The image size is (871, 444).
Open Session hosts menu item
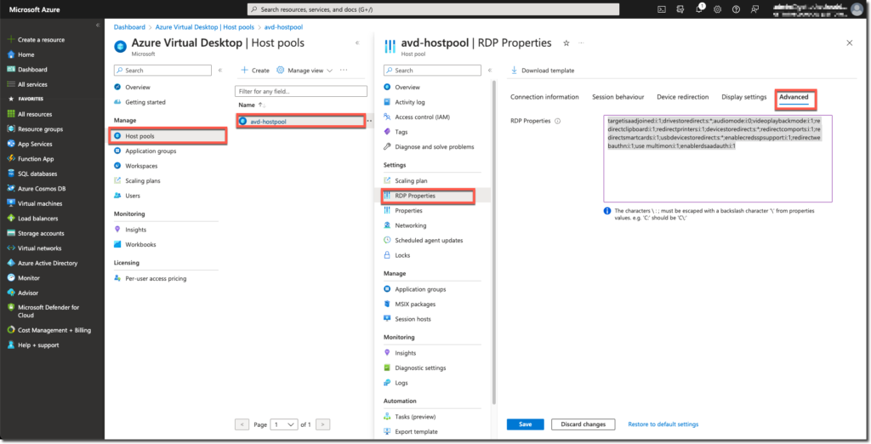[x=413, y=319]
